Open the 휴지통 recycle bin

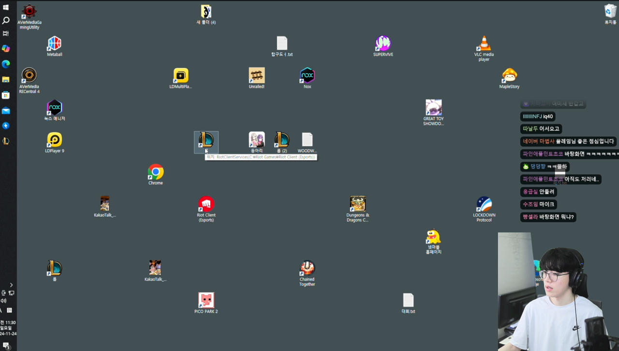[x=610, y=14]
